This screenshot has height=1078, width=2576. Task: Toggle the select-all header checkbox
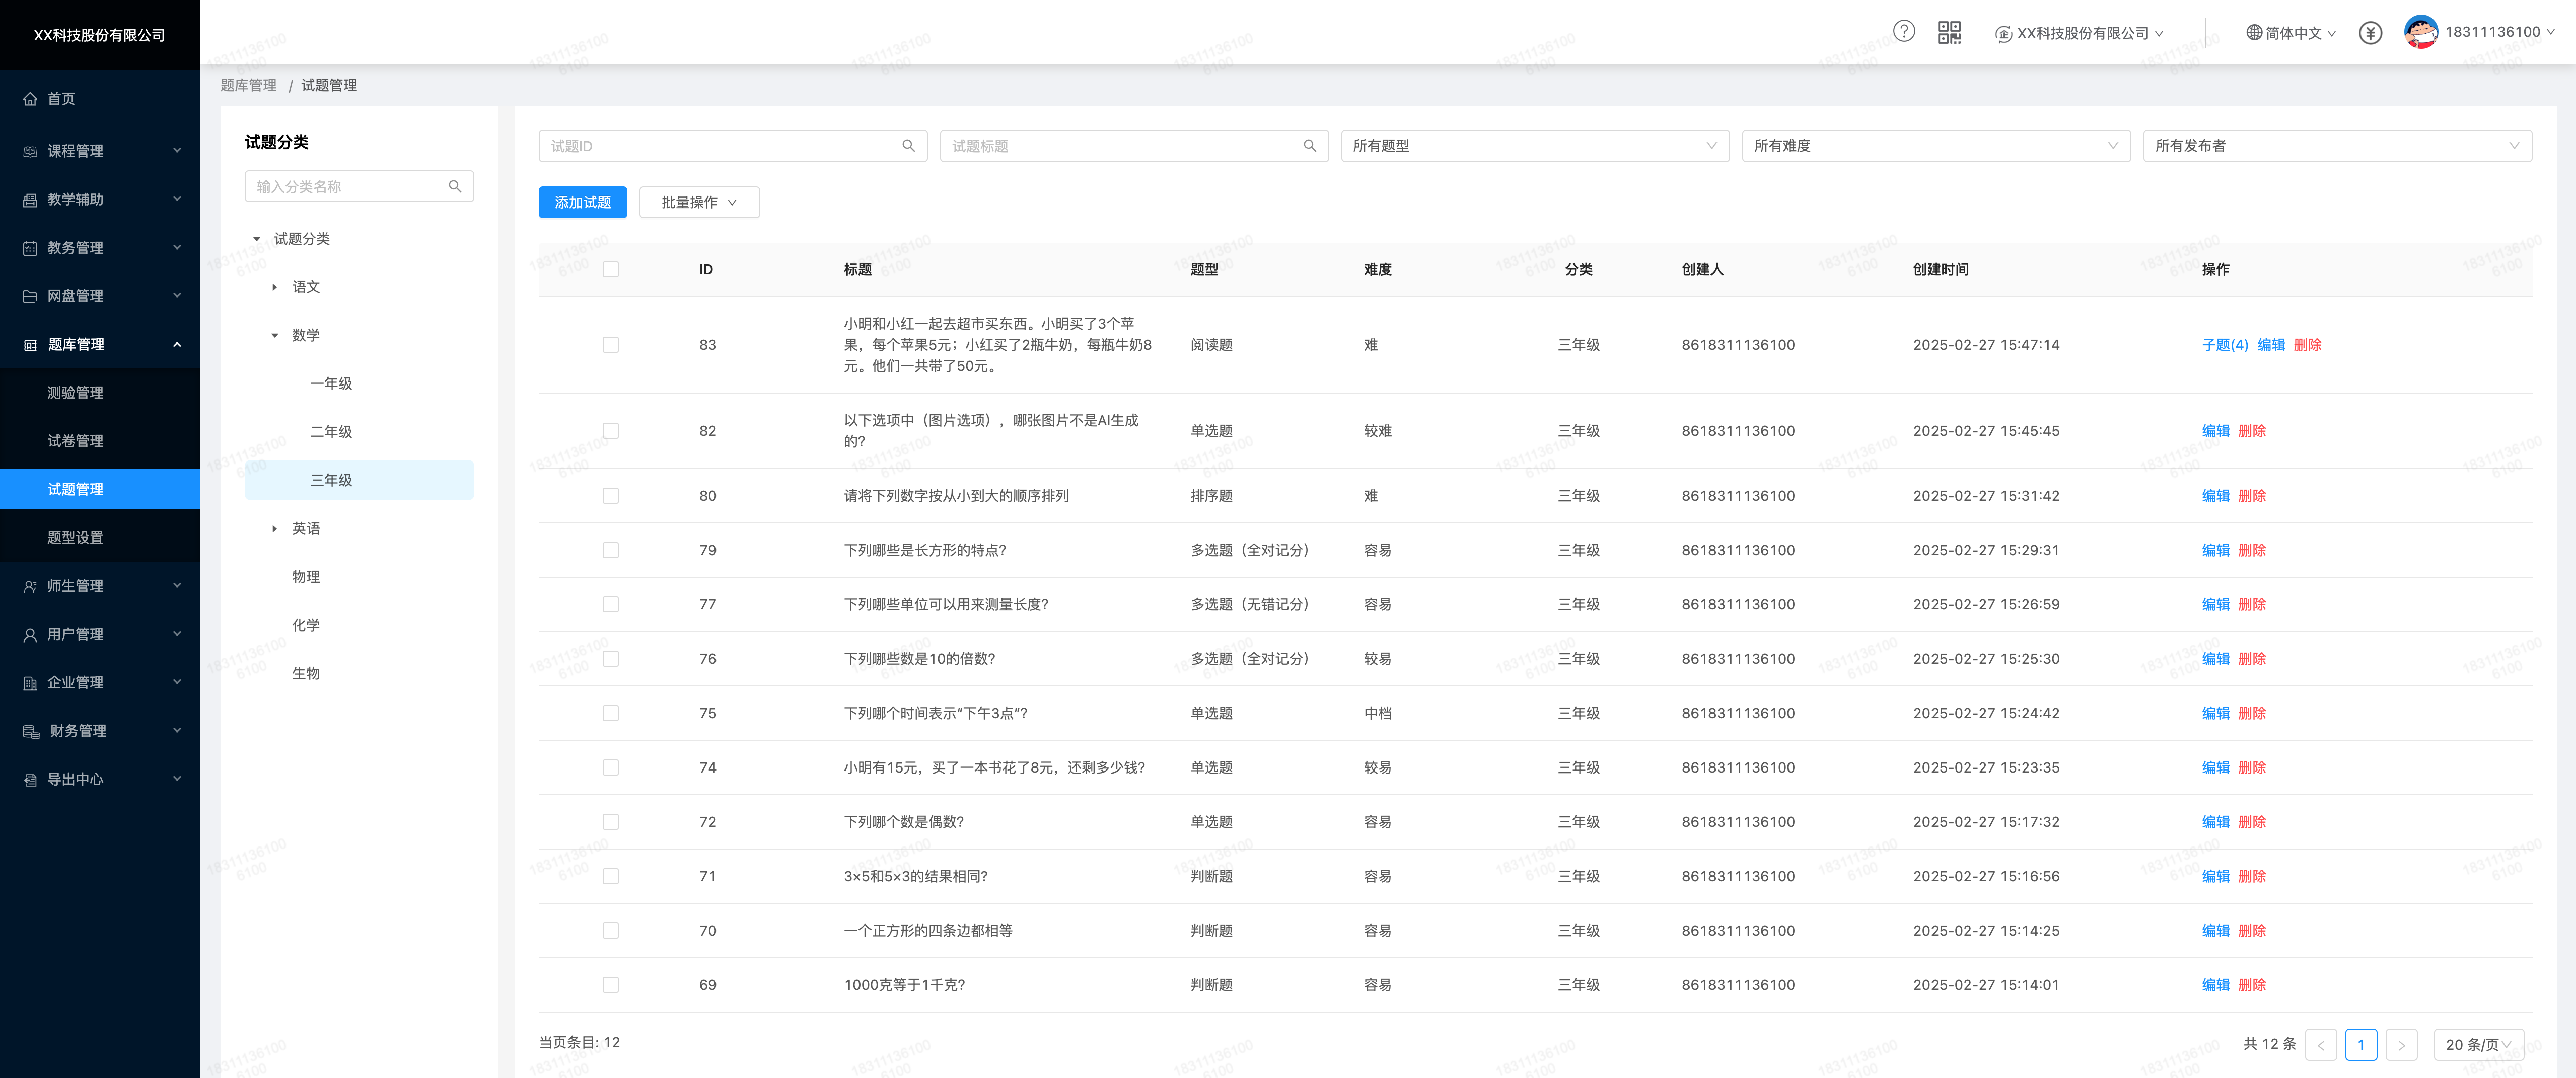pos(611,270)
